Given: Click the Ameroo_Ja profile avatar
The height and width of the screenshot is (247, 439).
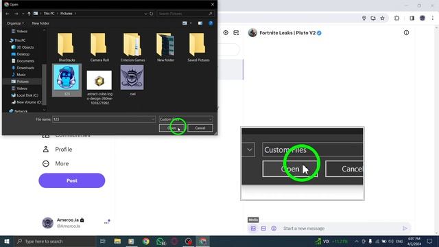Looking at the screenshot, I should [x=47, y=223].
